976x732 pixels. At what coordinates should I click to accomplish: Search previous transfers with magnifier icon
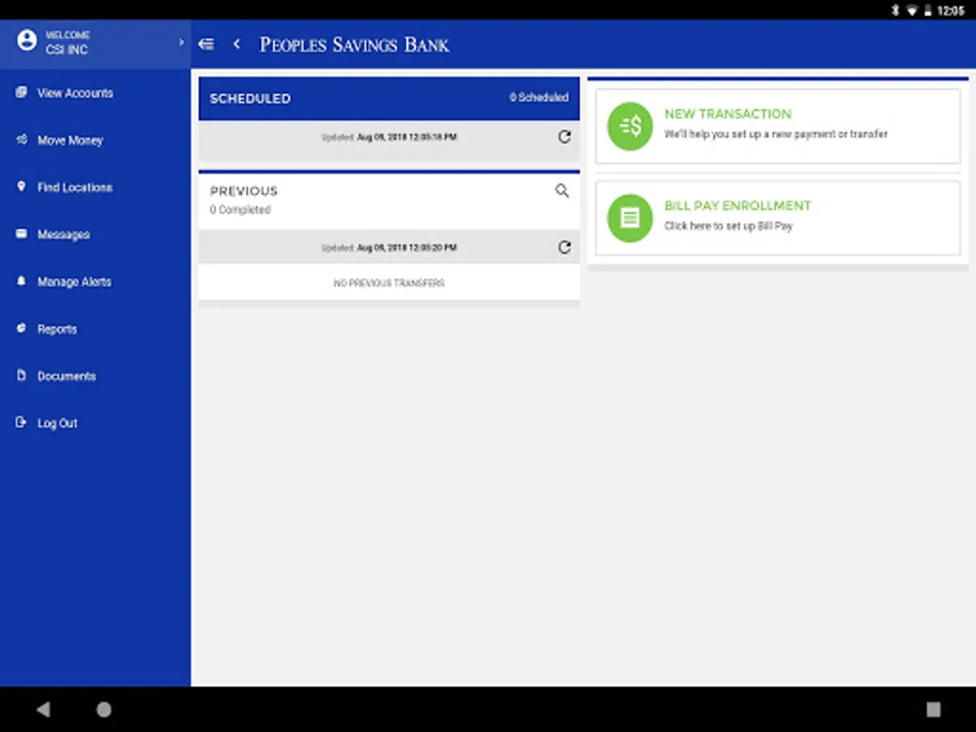pos(562,191)
